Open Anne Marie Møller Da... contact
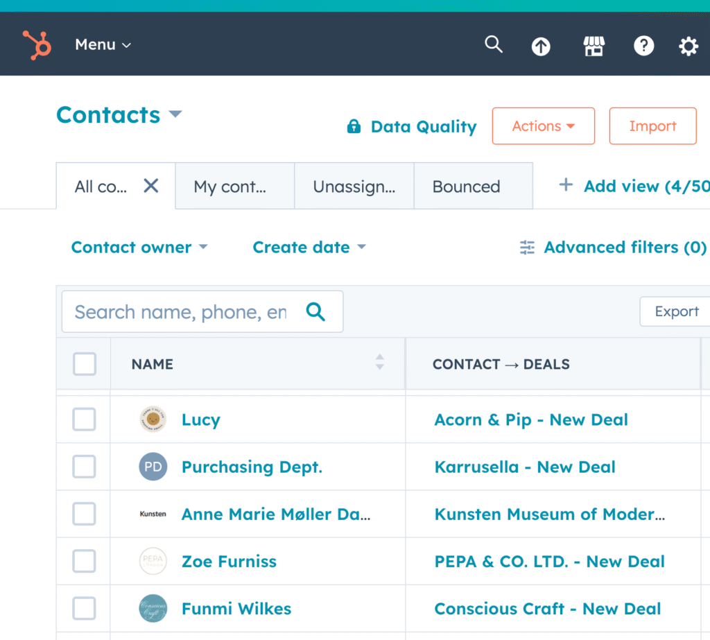This screenshot has width=710, height=640. pyautogui.click(x=276, y=514)
